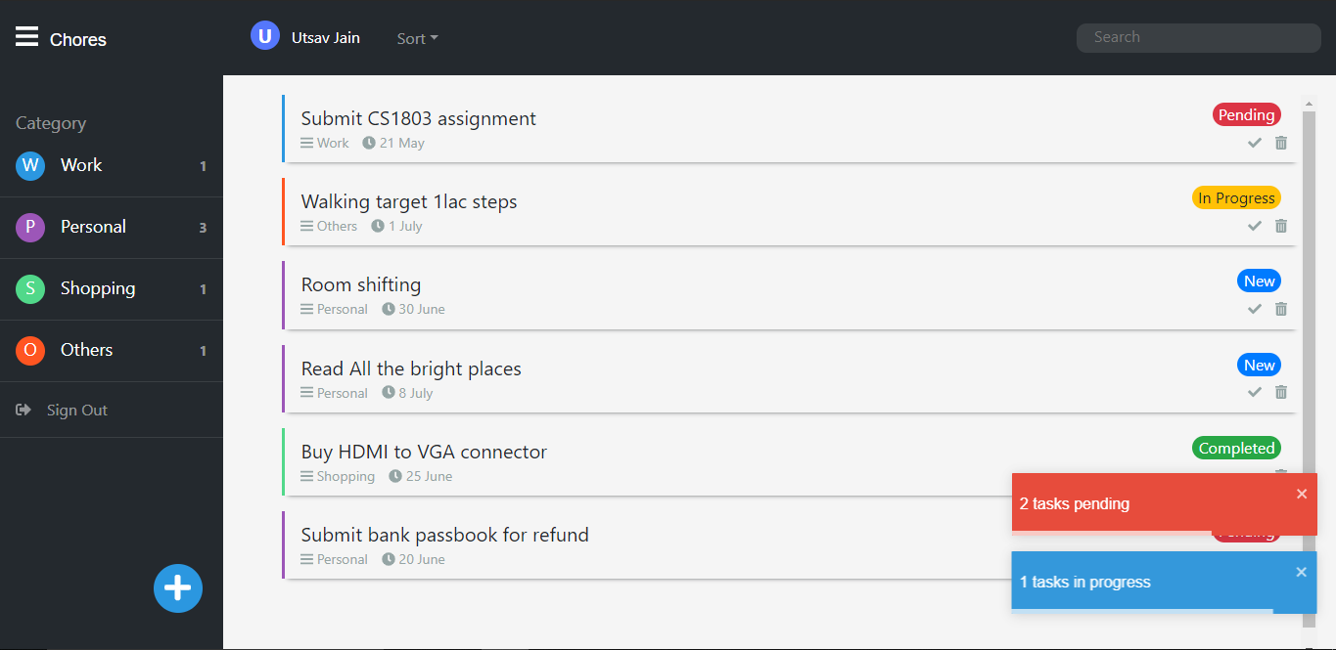Viewport: 1336px width, 650px height.
Task: Delete the Submit CS1803 assignment task
Action: point(1281,143)
